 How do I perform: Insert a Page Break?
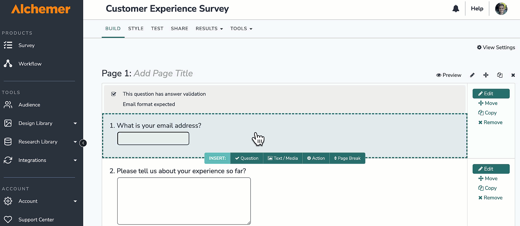(347, 158)
